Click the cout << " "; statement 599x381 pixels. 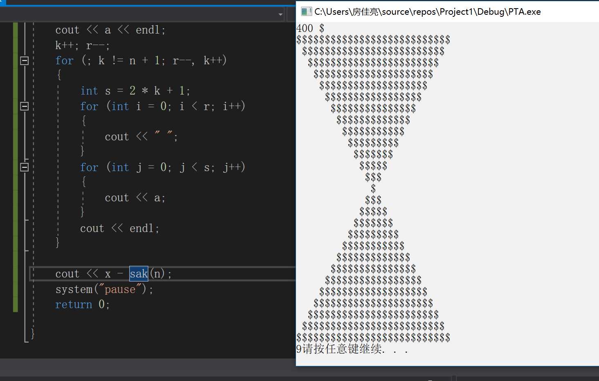[x=141, y=136]
